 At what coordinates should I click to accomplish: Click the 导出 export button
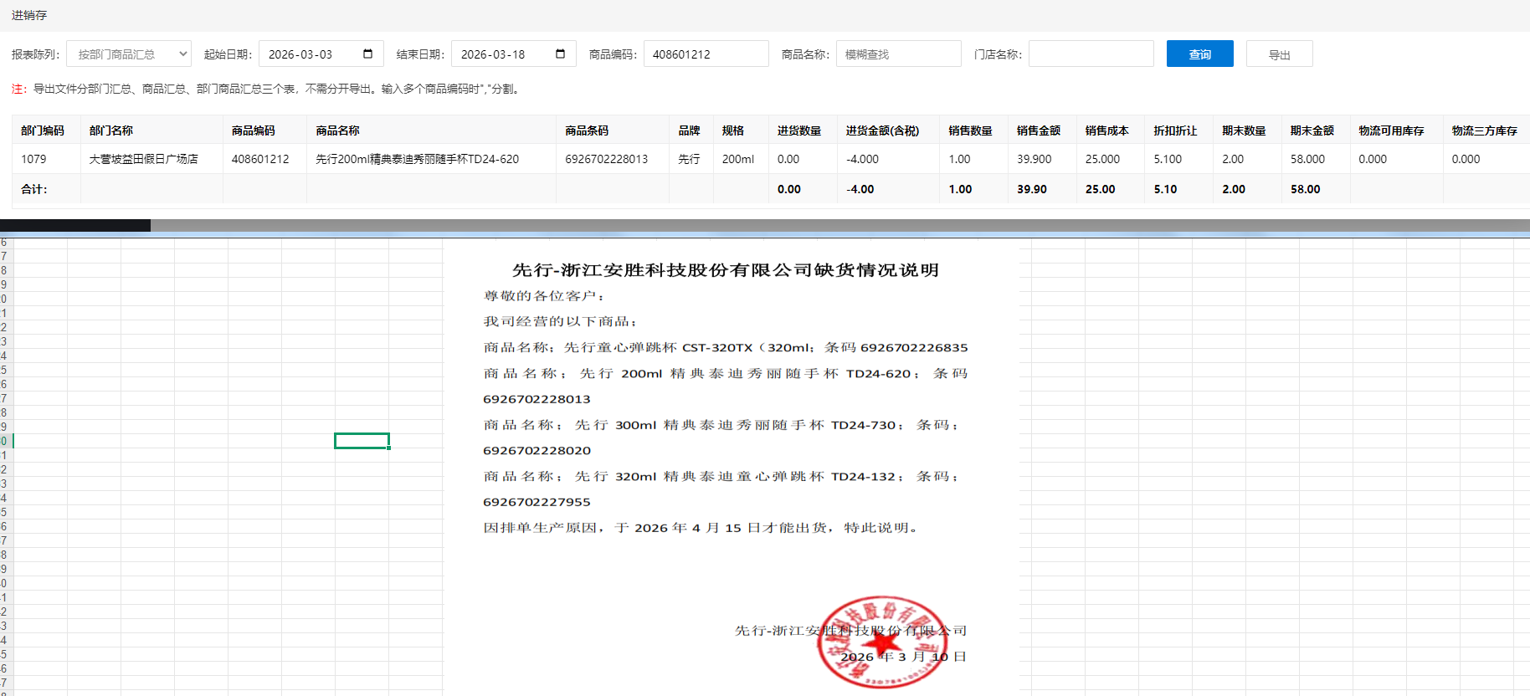click(1278, 54)
